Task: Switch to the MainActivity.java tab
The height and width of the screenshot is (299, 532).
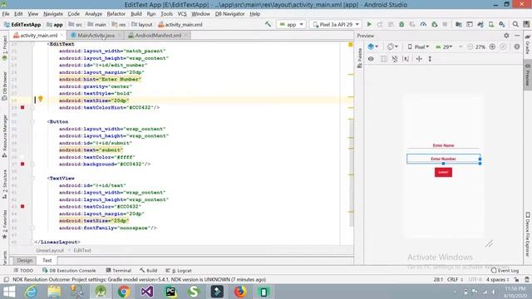Action: [x=96, y=35]
